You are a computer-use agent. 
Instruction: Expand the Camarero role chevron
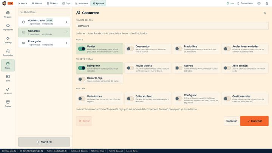[x=67, y=32]
